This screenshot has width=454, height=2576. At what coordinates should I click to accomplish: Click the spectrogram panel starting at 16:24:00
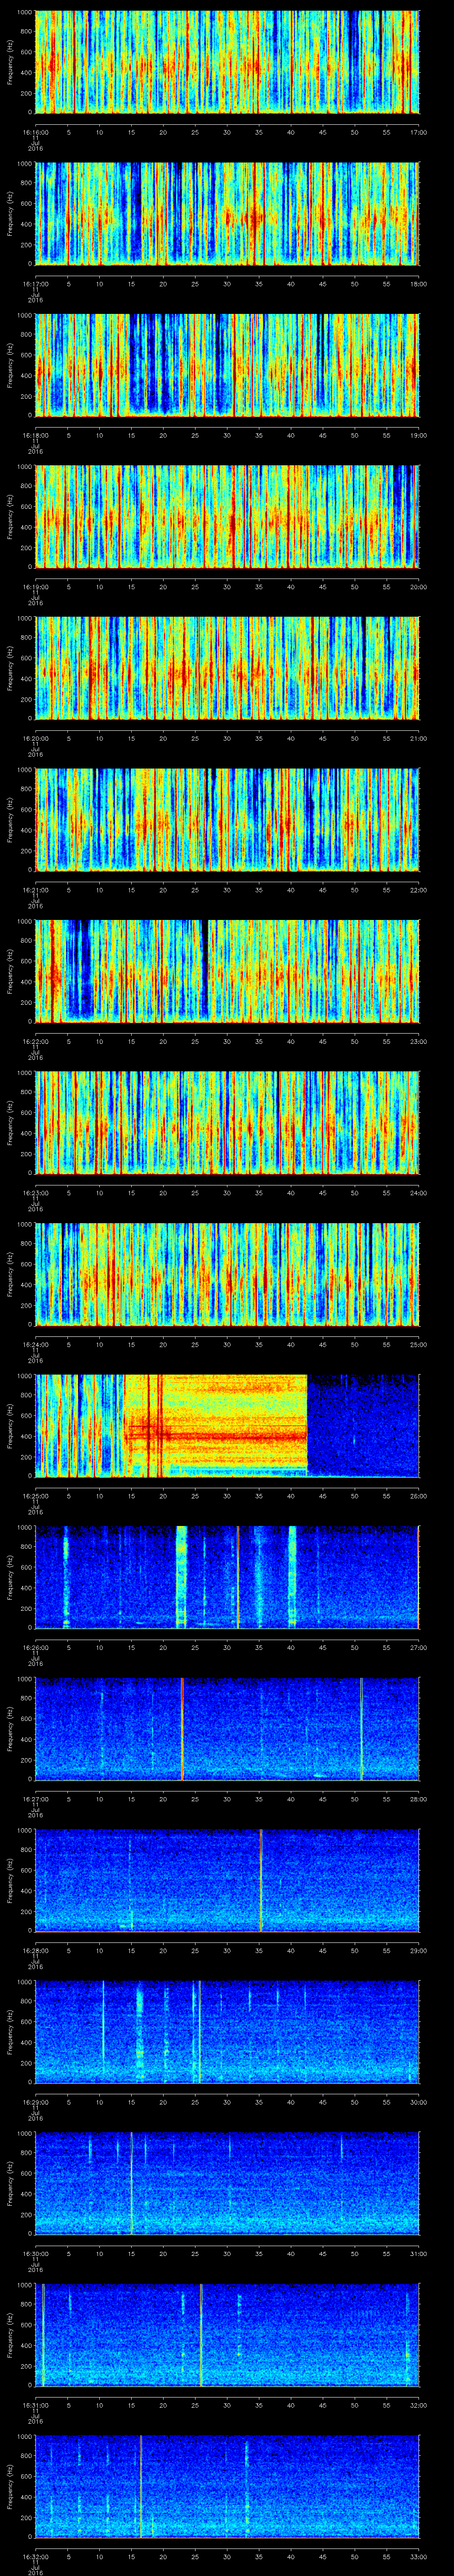click(x=227, y=1274)
